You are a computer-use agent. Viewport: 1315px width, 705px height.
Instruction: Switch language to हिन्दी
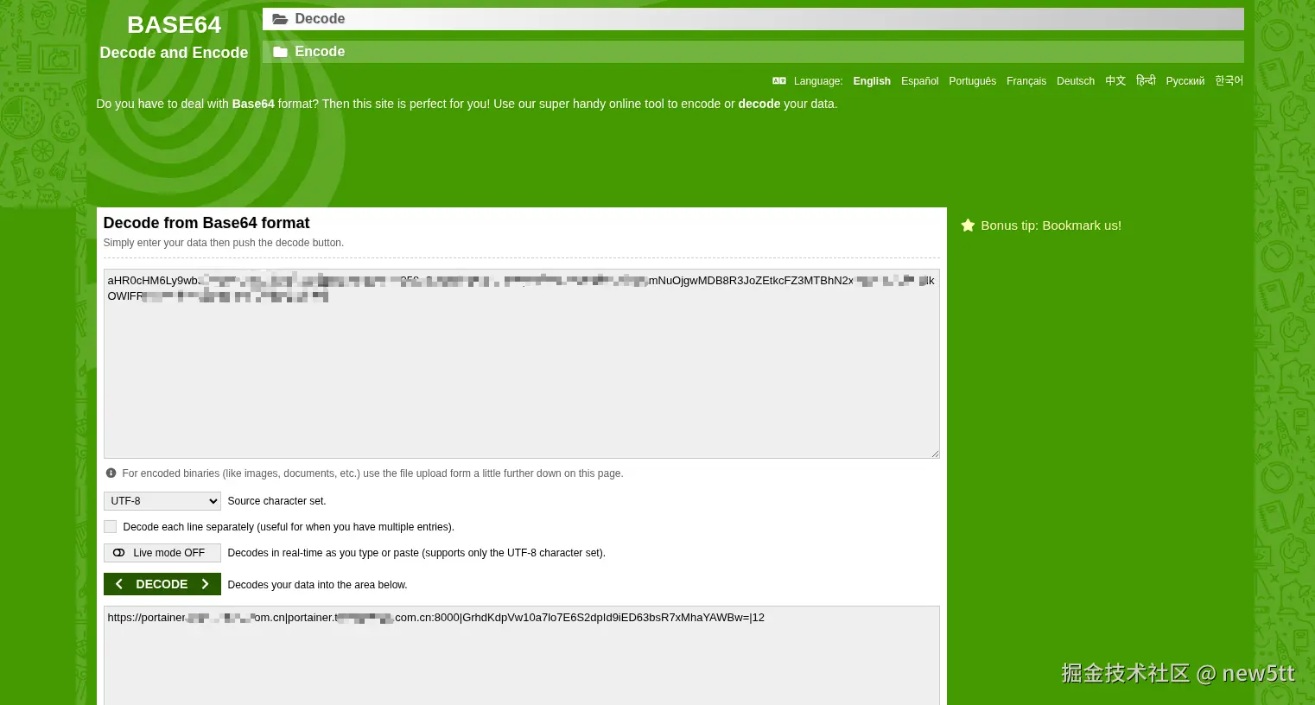pos(1146,80)
